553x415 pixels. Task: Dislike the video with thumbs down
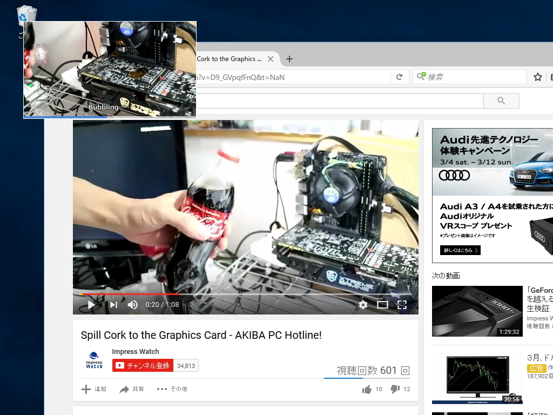coord(400,389)
